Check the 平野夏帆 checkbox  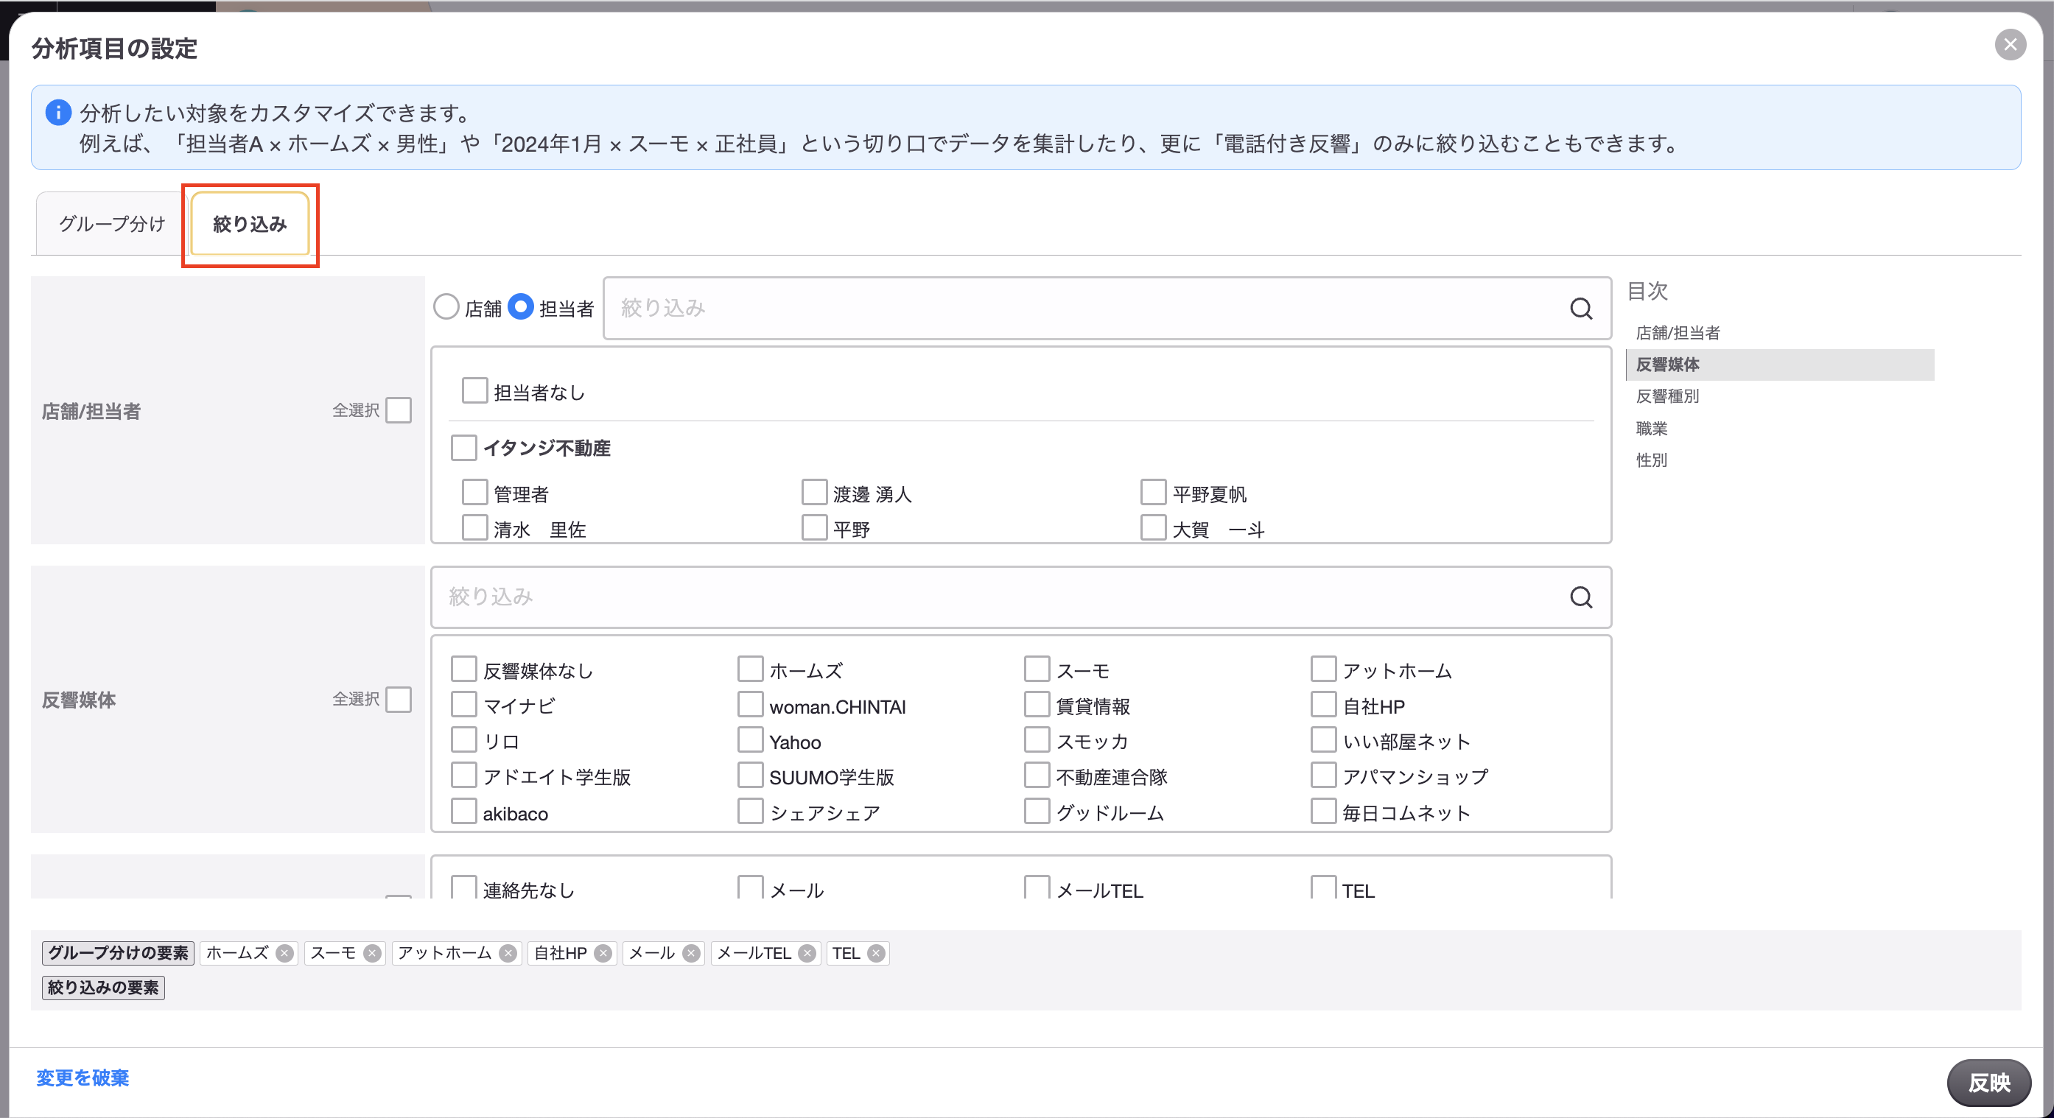(1153, 493)
